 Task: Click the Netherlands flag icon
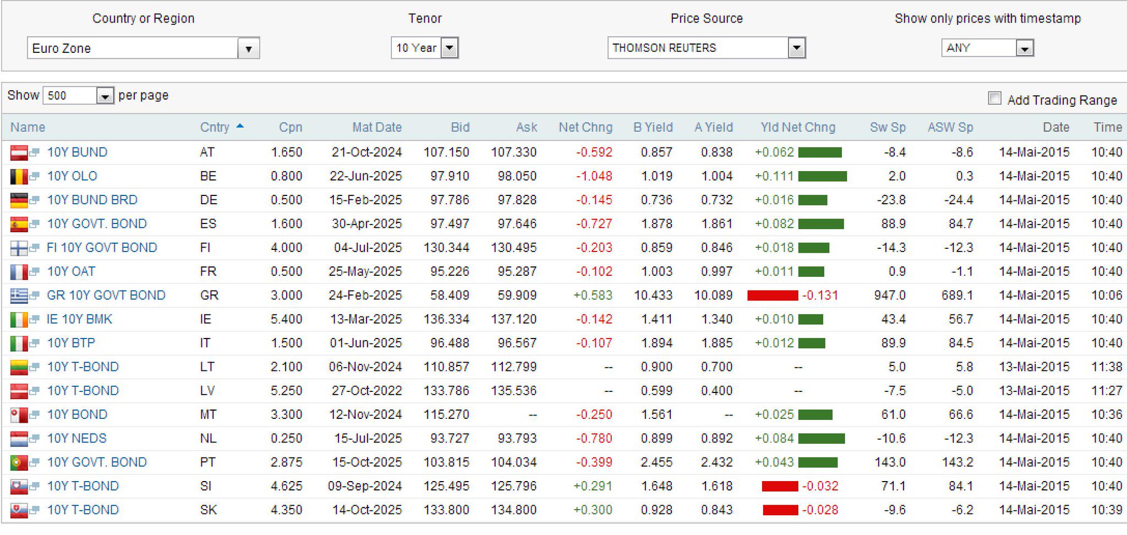(x=19, y=439)
